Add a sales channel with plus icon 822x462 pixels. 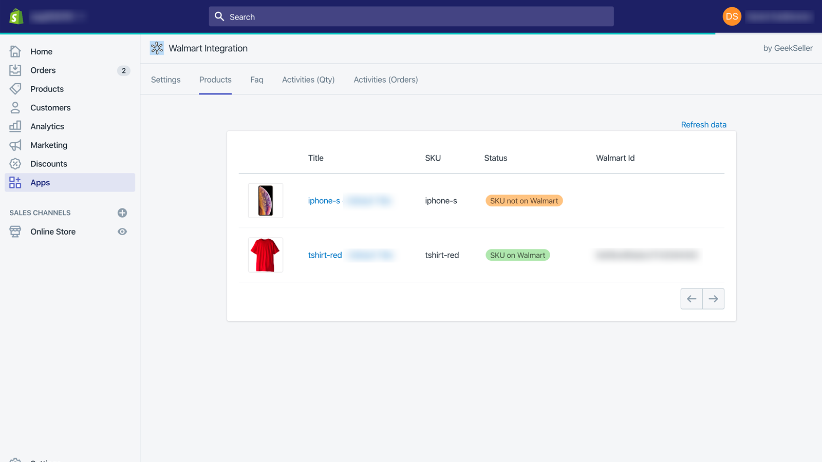(122, 213)
